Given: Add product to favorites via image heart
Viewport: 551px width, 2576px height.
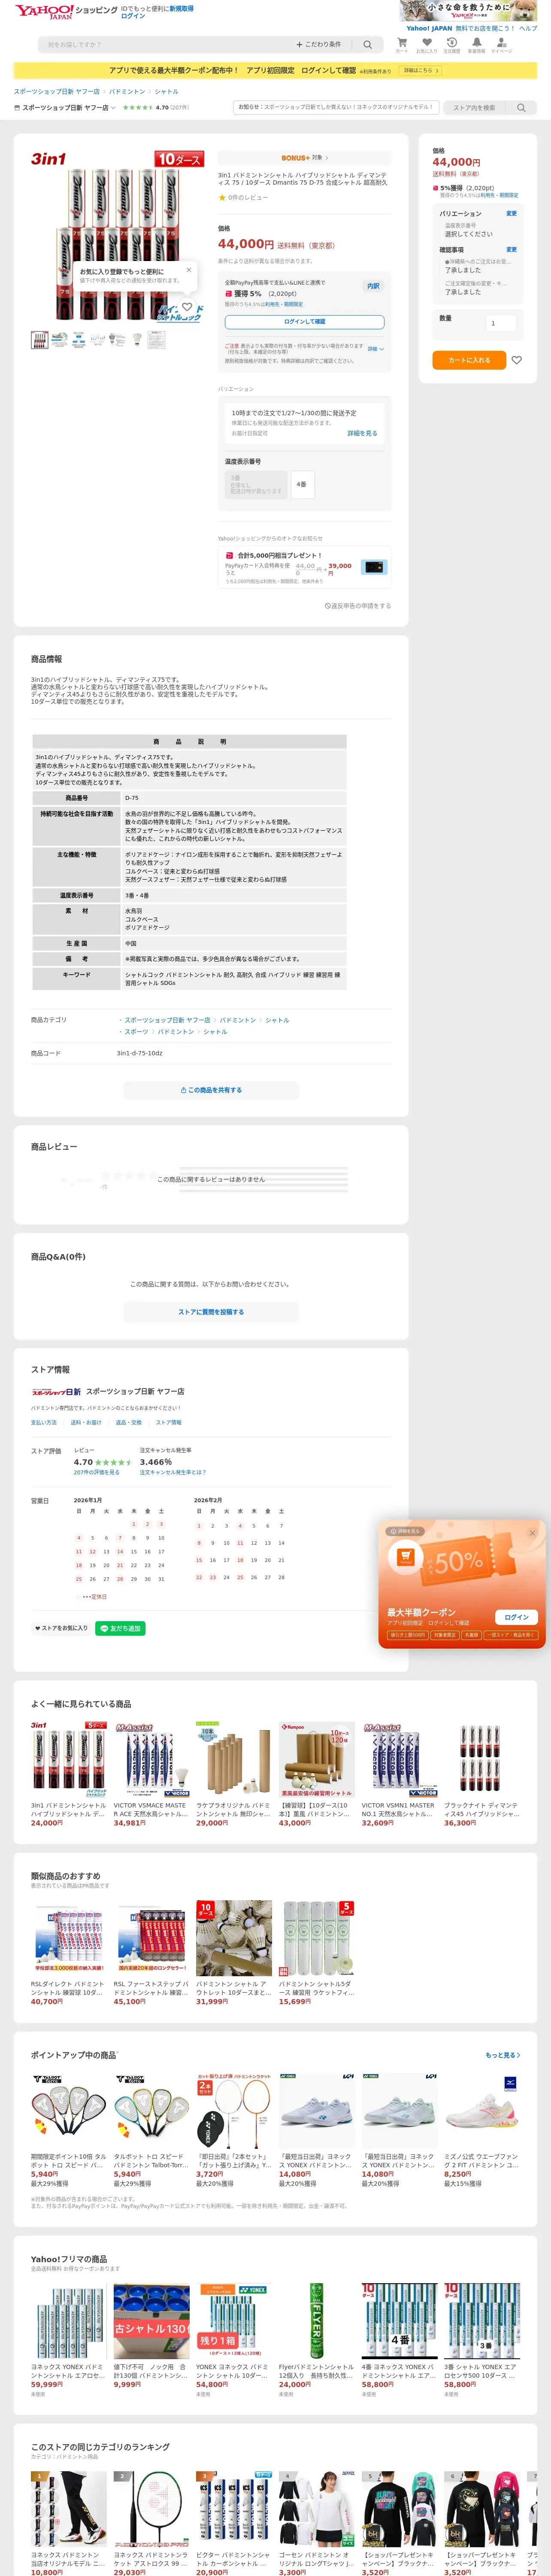Looking at the screenshot, I should point(187,306).
